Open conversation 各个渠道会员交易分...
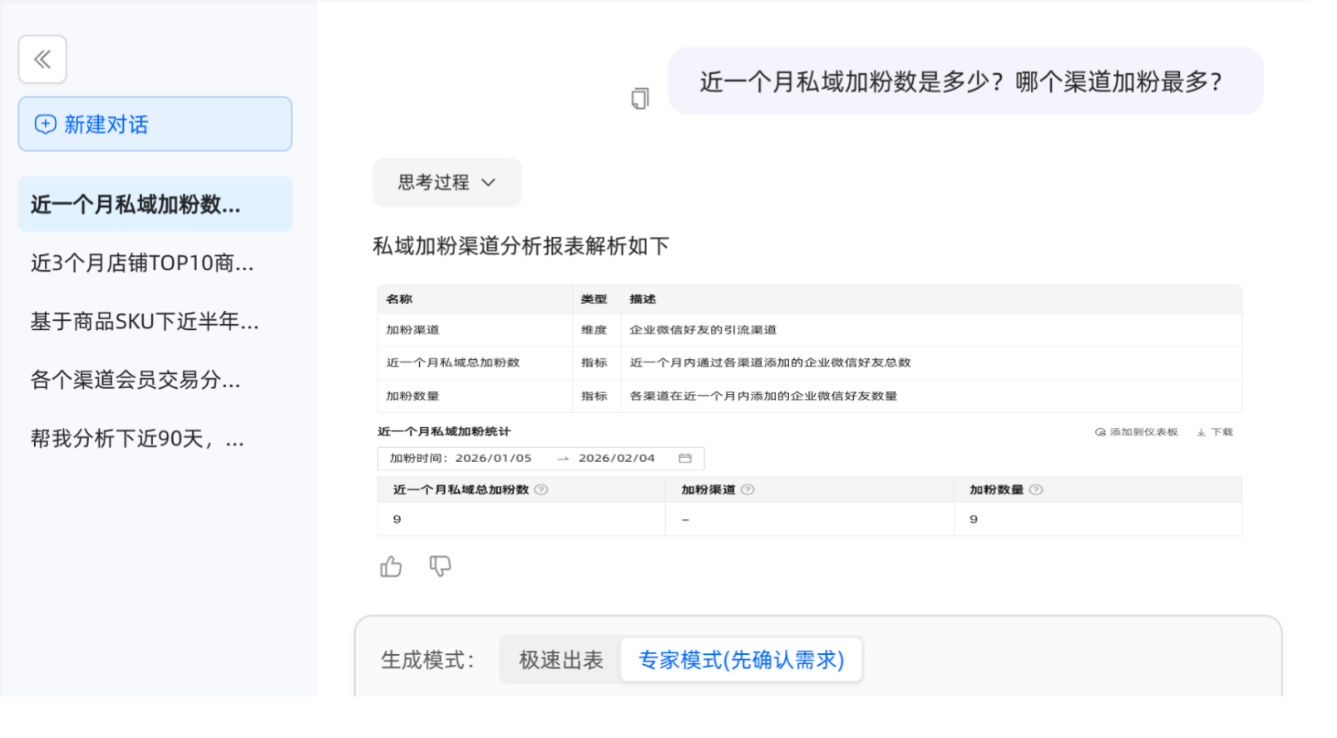 click(x=136, y=380)
